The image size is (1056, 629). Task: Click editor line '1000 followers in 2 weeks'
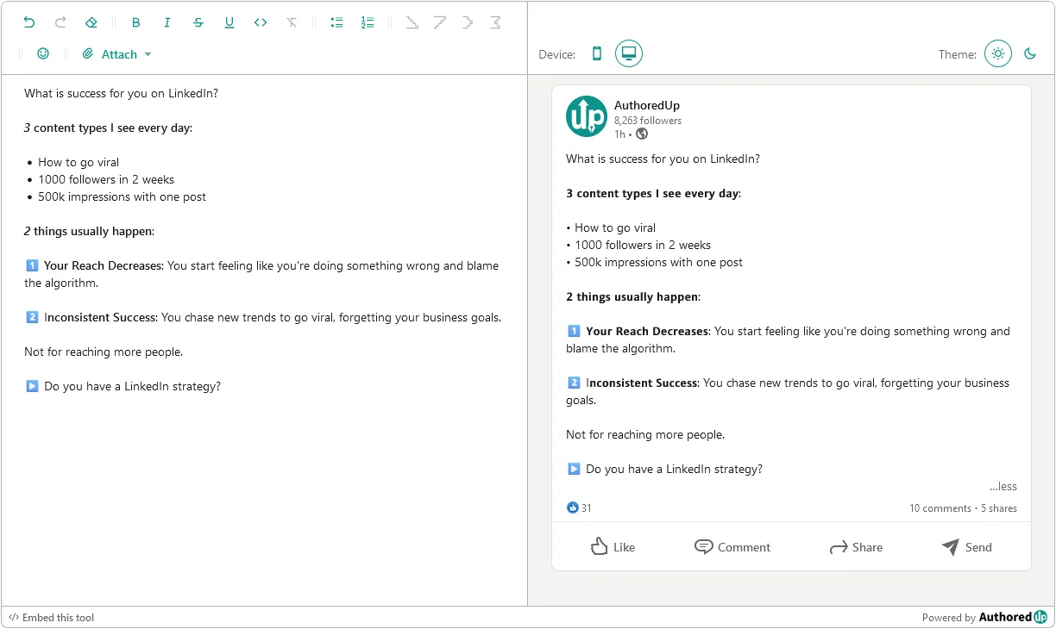[106, 179]
